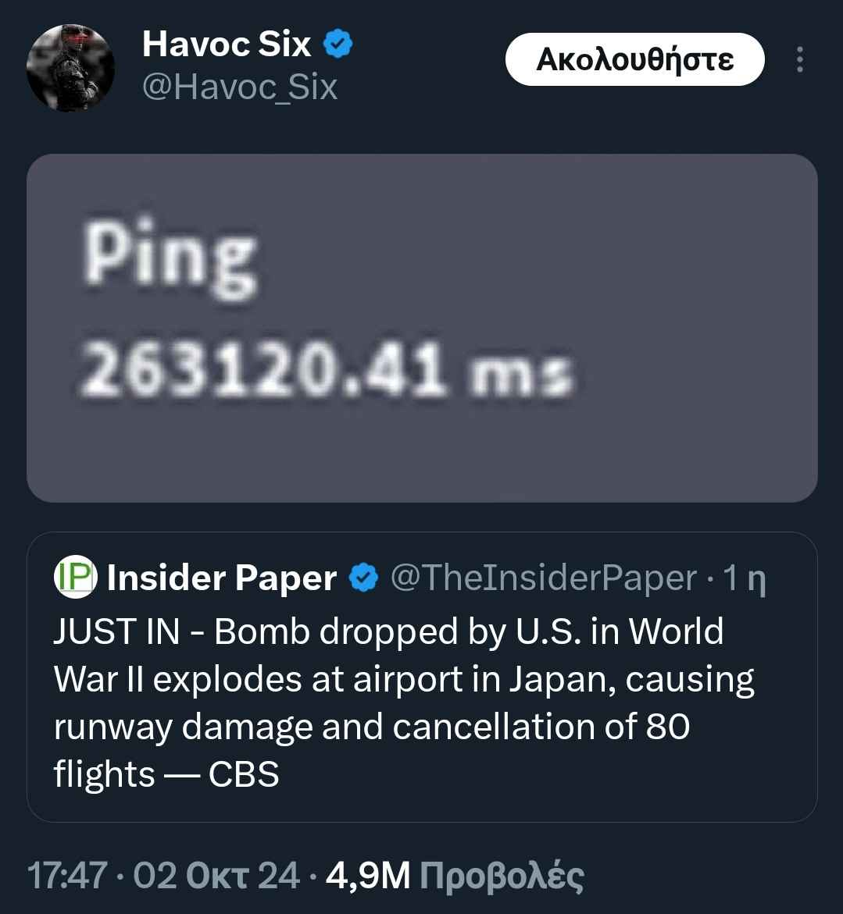Open the three-dot more options menu

pyautogui.click(x=799, y=60)
